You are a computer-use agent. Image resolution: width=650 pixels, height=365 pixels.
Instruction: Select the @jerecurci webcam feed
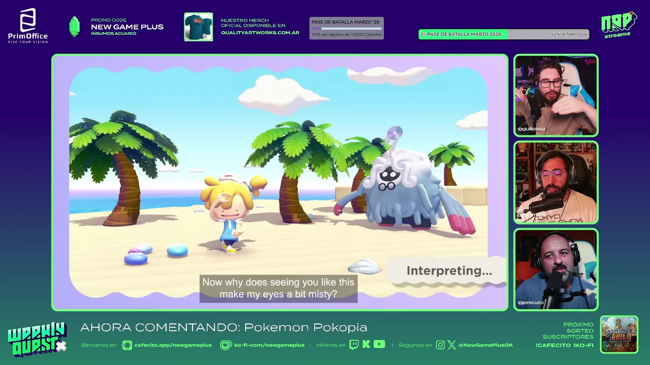point(556,269)
